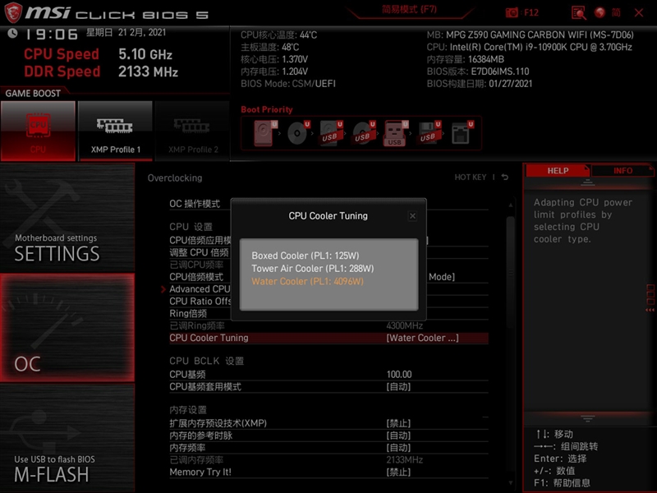Click the clock icon beside the time

(12, 33)
